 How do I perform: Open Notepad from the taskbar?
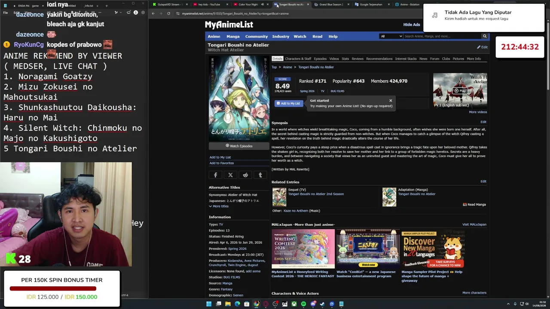(341, 304)
